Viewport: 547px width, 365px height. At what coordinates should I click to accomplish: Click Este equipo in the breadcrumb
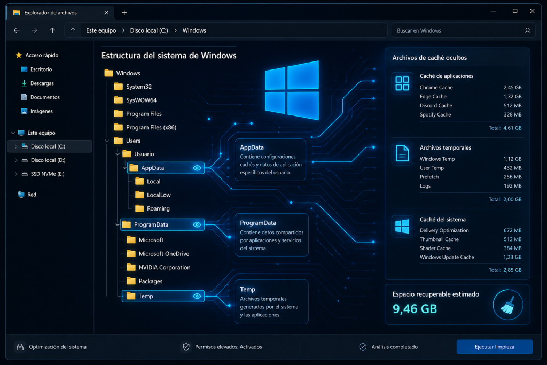(101, 30)
